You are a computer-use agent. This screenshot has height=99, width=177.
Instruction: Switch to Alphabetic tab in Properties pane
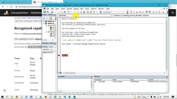[x=46, y=50]
